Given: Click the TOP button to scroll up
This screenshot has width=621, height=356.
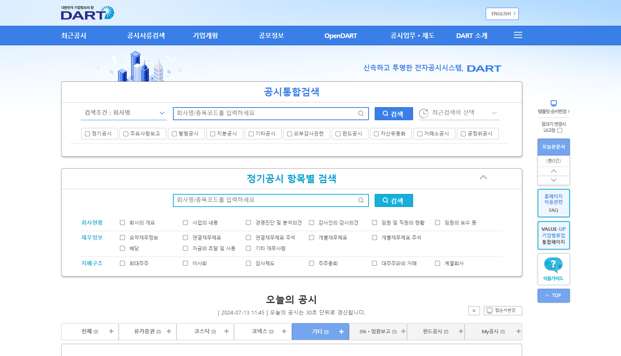Looking at the screenshot, I should [x=553, y=295].
